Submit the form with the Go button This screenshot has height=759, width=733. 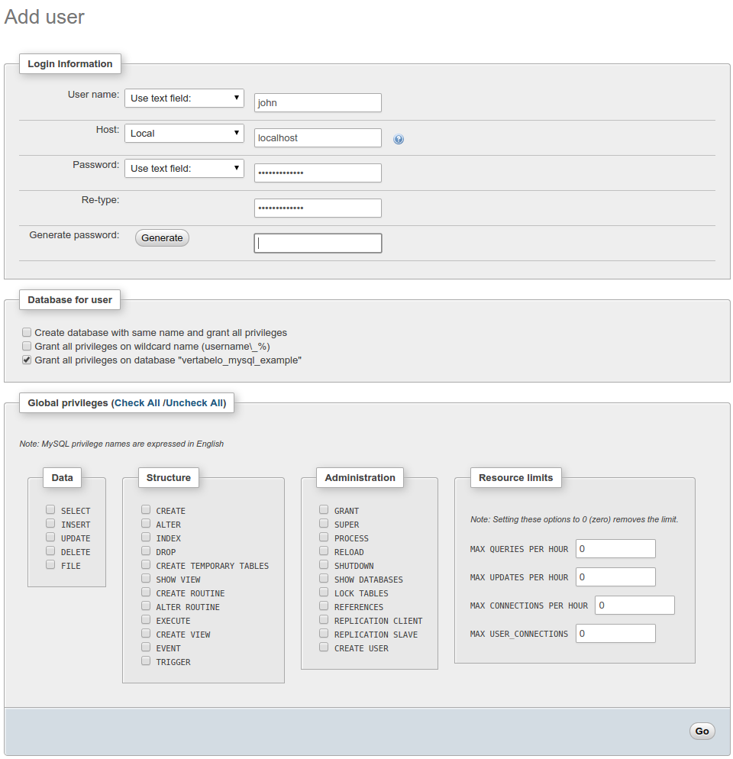coord(702,731)
